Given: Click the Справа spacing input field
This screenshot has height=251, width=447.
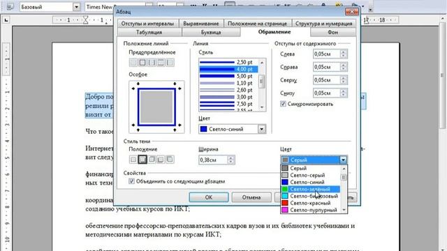Looking at the screenshot, I should click(x=326, y=67).
